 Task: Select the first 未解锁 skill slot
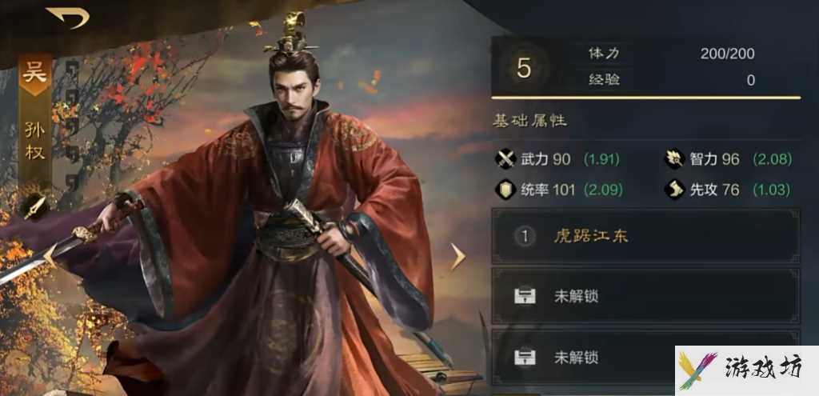(x=645, y=297)
